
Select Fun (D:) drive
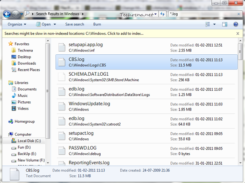tap(21, 147)
